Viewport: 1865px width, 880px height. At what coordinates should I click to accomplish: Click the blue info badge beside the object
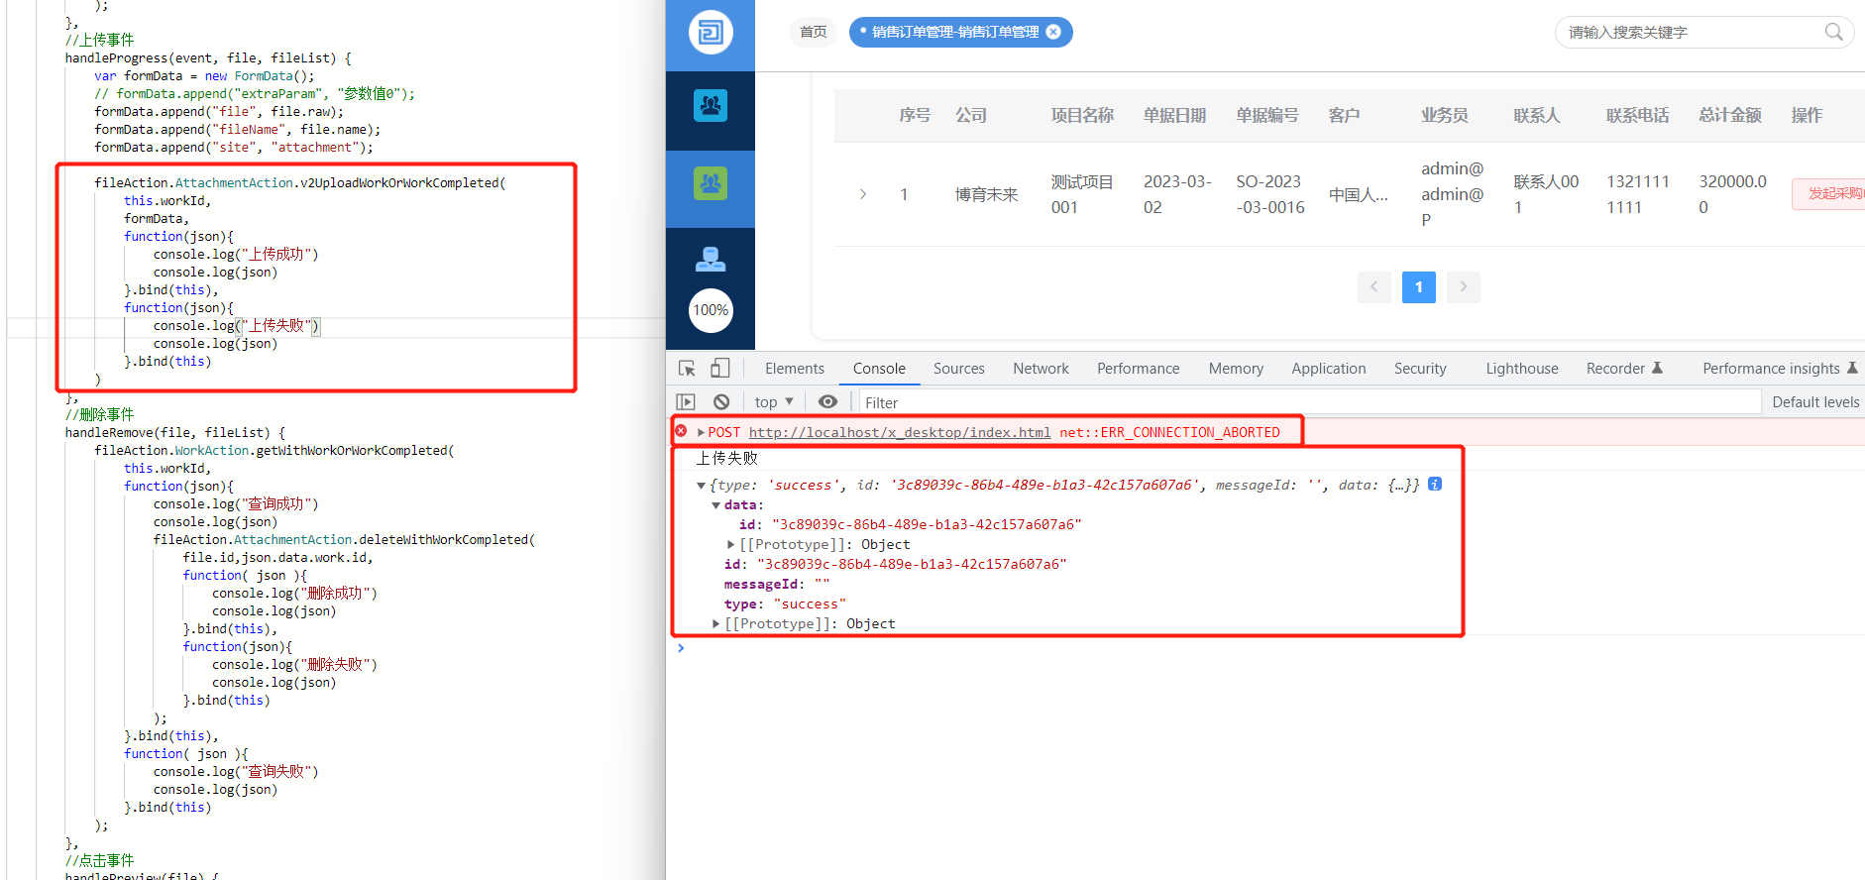(1435, 484)
